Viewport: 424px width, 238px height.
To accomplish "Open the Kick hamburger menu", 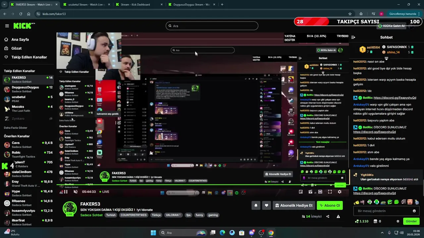I will 7,26.
